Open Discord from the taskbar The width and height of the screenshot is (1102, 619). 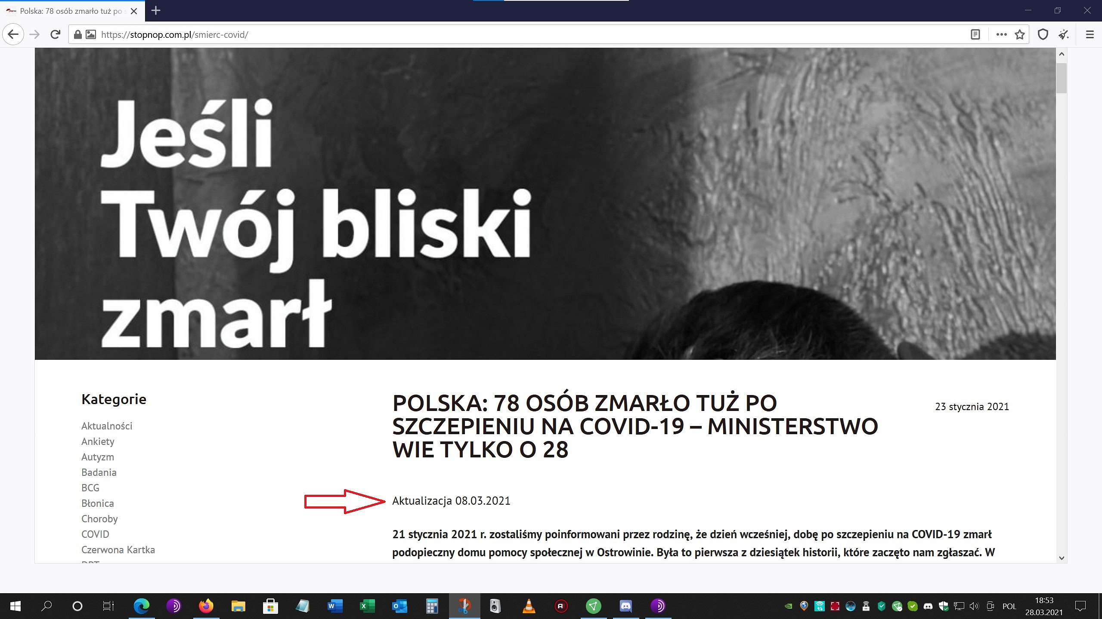pos(625,606)
